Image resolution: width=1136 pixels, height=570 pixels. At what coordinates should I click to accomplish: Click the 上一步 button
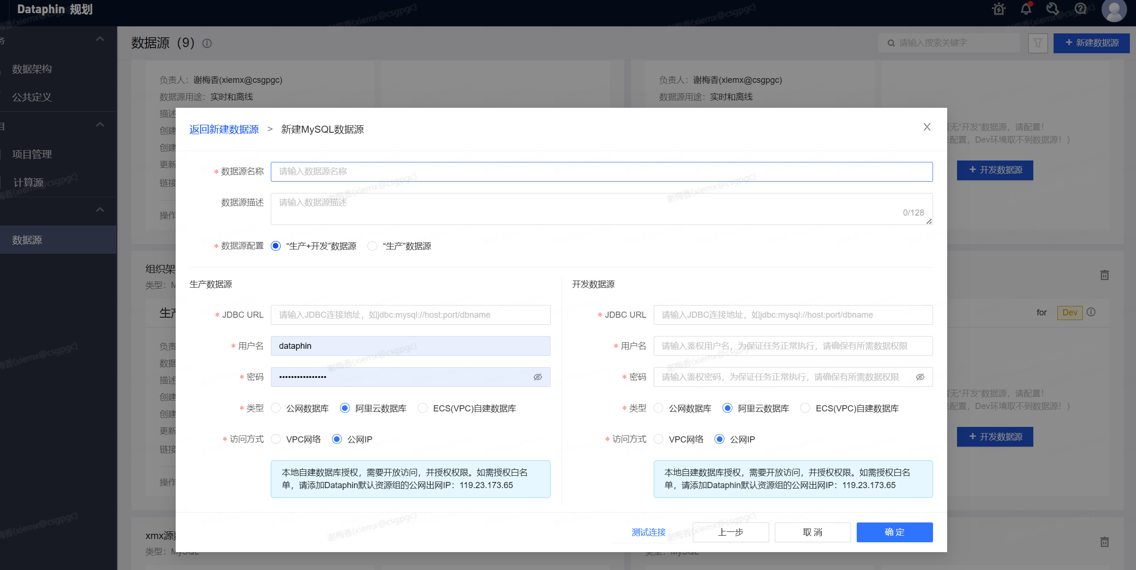coord(730,532)
